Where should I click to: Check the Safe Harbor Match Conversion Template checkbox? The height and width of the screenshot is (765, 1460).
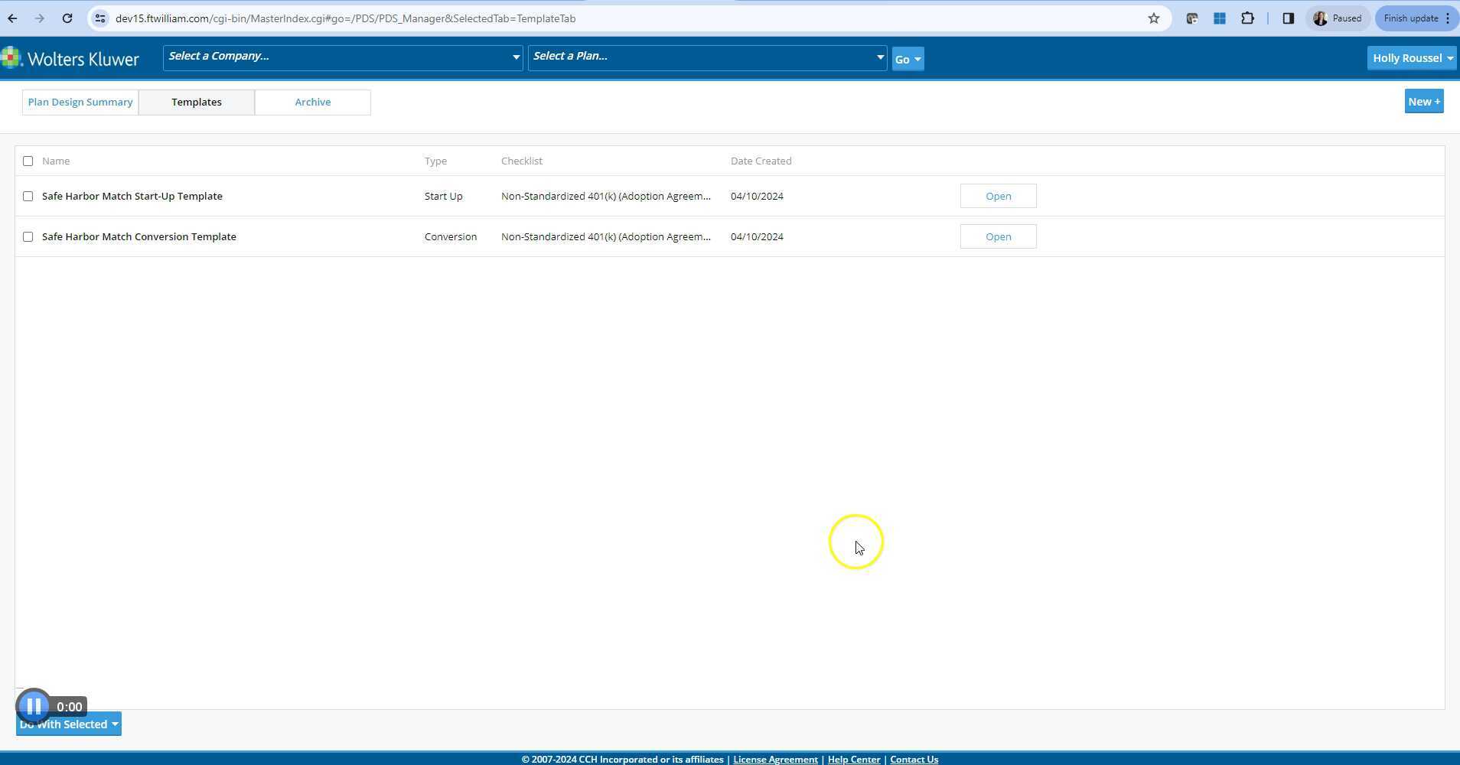(28, 236)
